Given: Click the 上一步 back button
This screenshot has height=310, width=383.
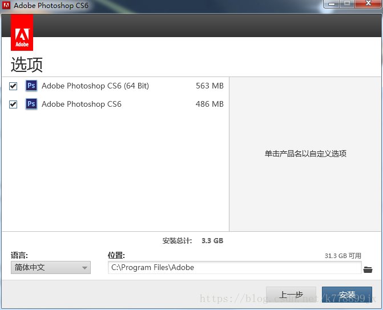Looking at the screenshot, I should [x=291, y=295].
